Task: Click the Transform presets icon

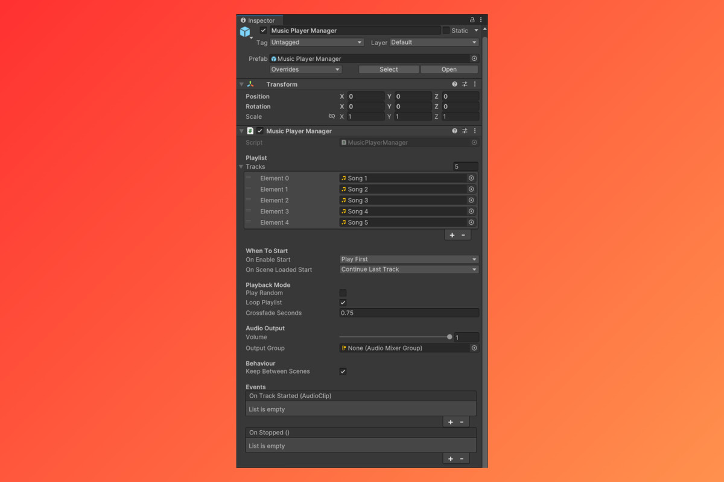Action: [465, 84]
